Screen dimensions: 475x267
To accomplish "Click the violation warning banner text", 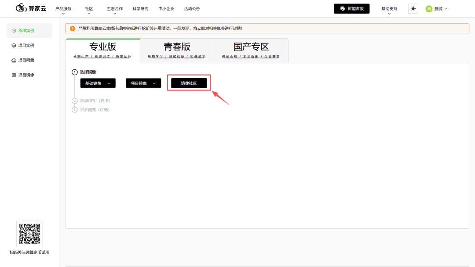I will coord(160,29).
